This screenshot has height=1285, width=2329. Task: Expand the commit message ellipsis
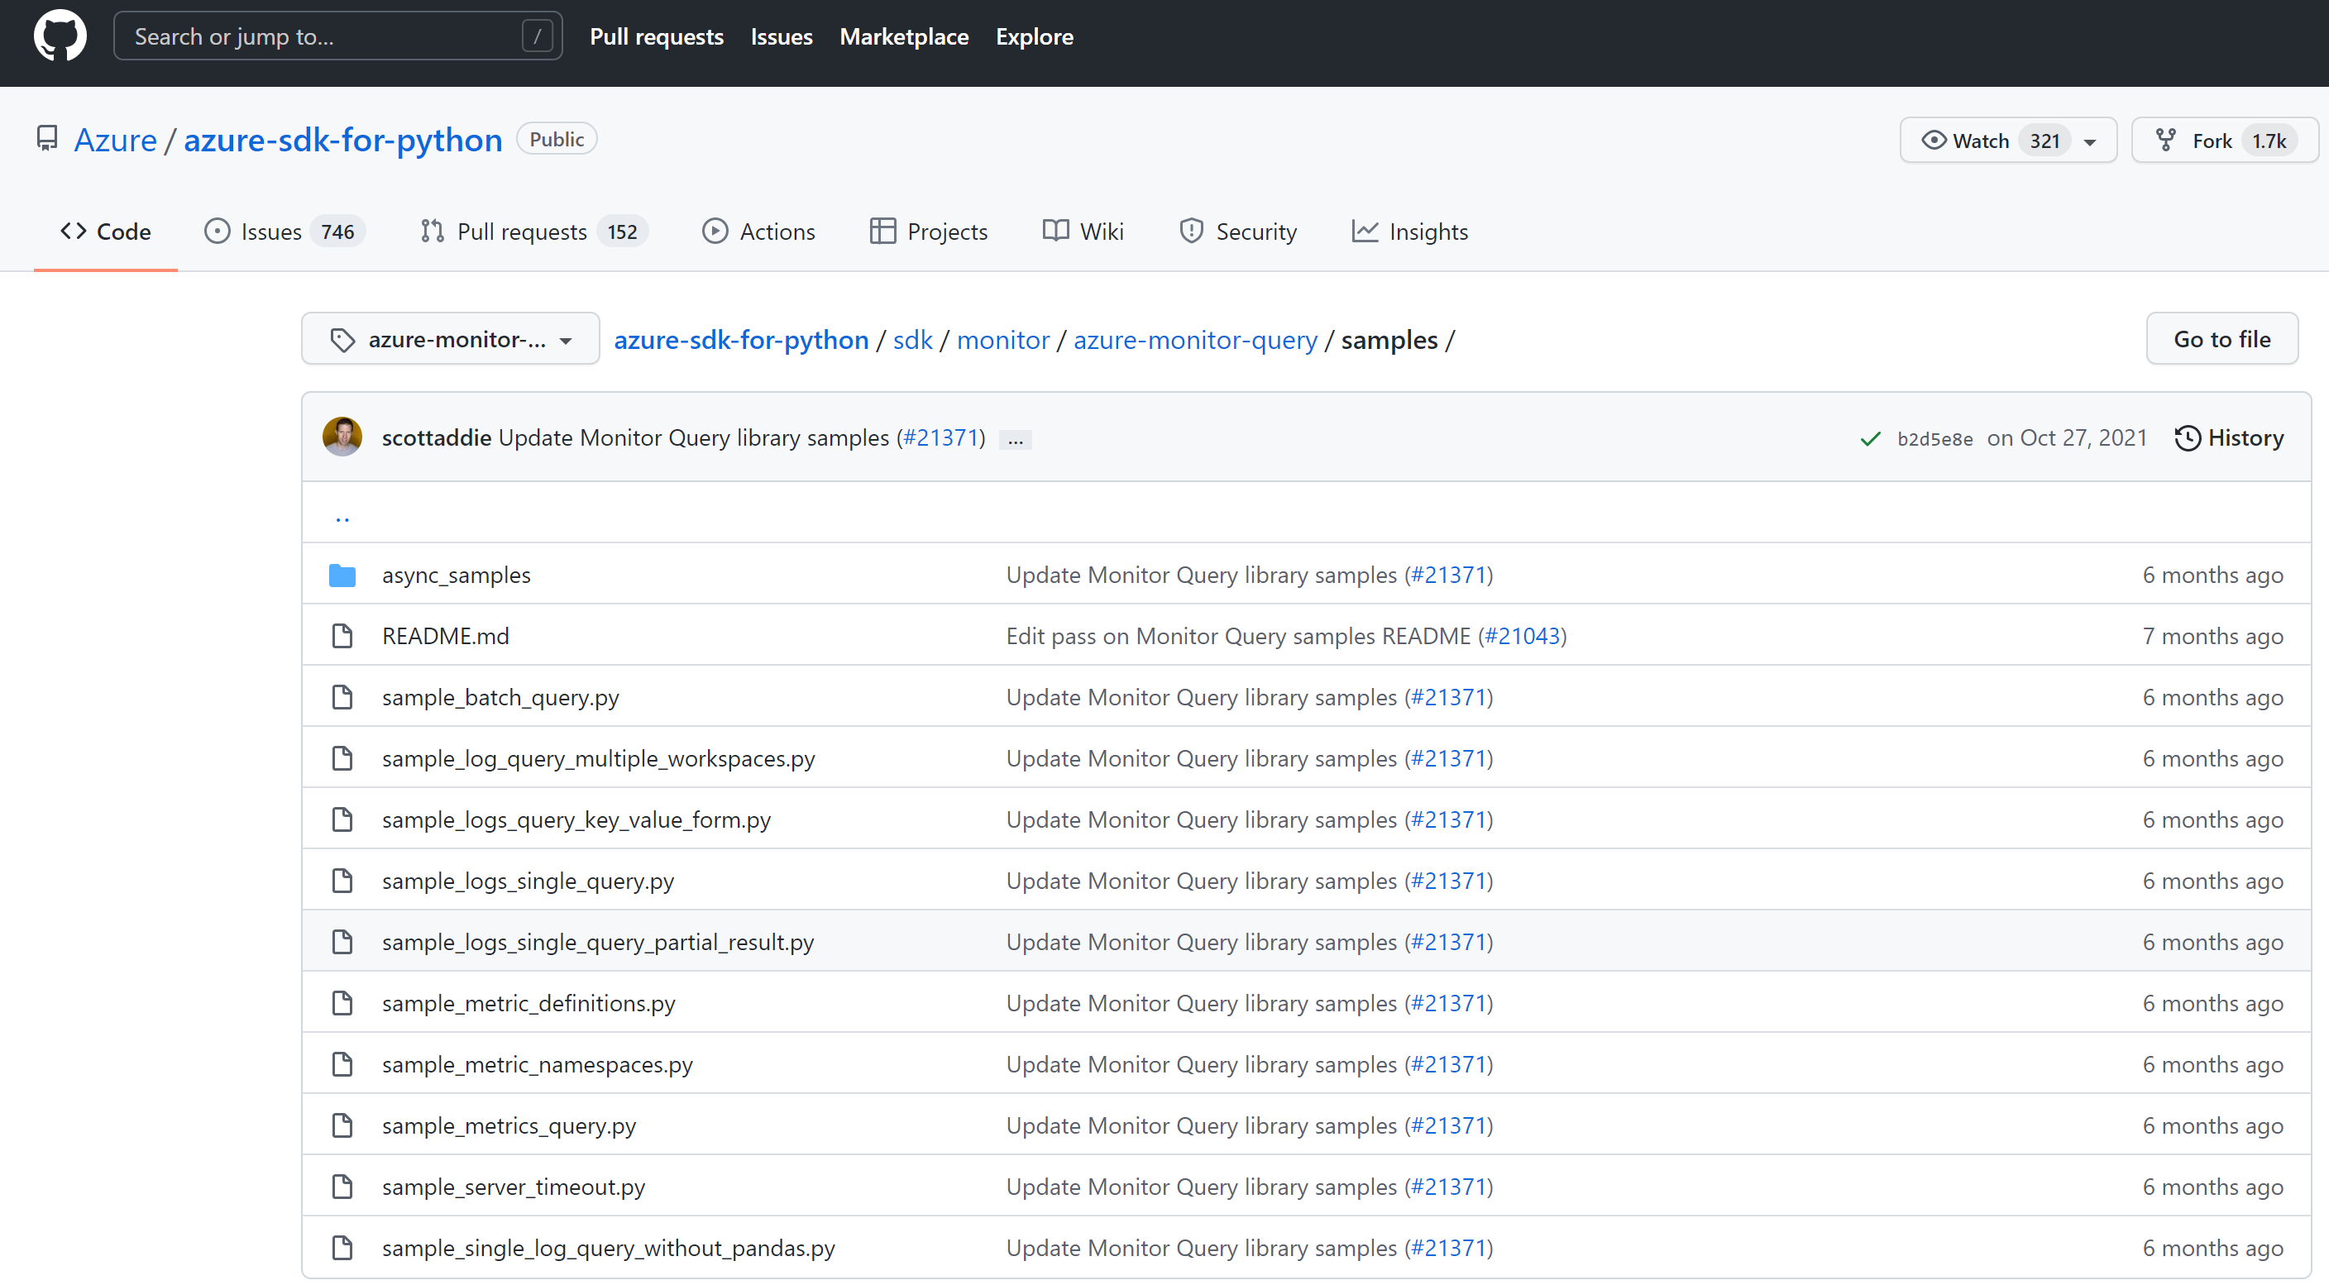(x=1016, y=439)
